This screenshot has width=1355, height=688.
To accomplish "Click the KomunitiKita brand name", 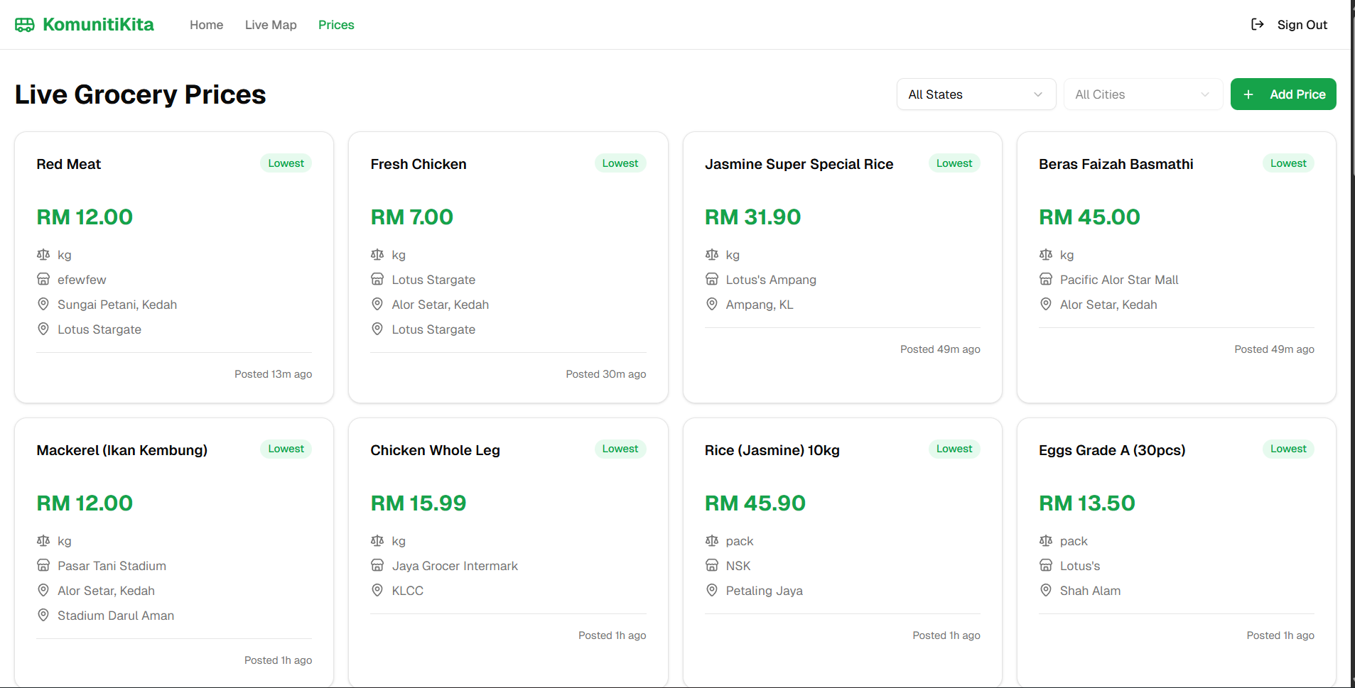I will 98,25.
